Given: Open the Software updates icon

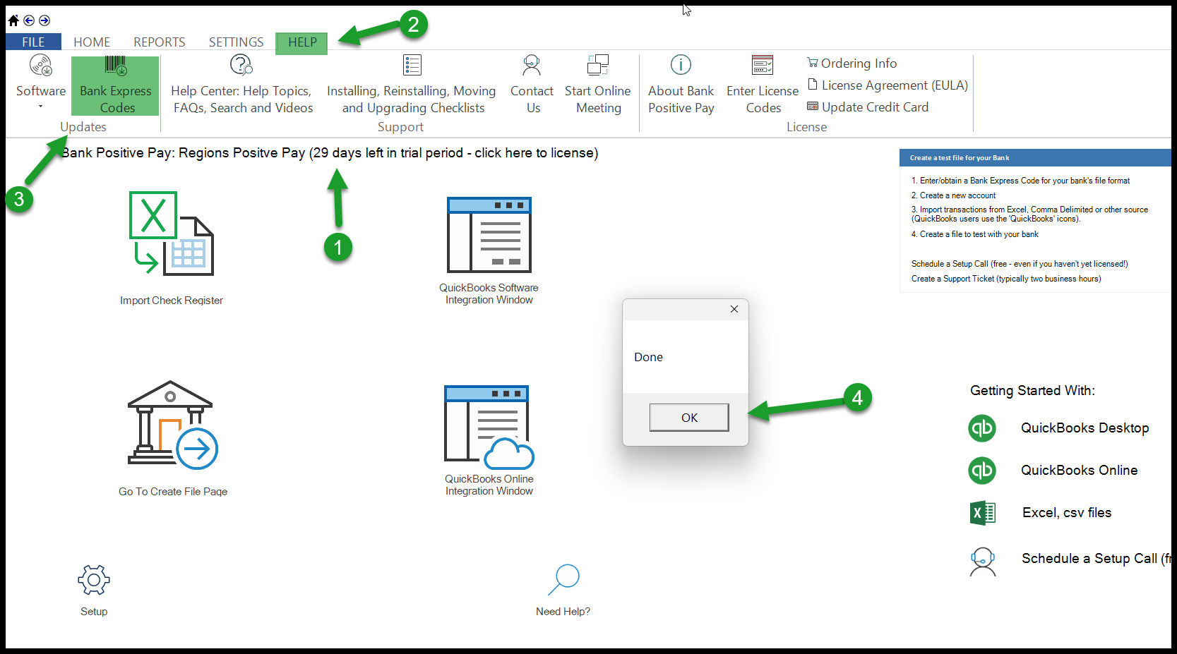Looking at the screenshot, I should 41,66.
